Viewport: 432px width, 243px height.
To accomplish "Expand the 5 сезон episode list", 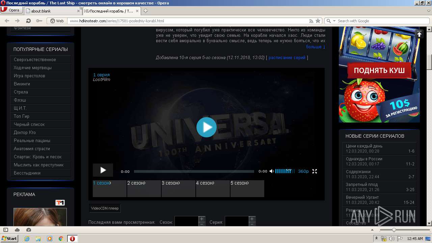I will tap(247, 189).
